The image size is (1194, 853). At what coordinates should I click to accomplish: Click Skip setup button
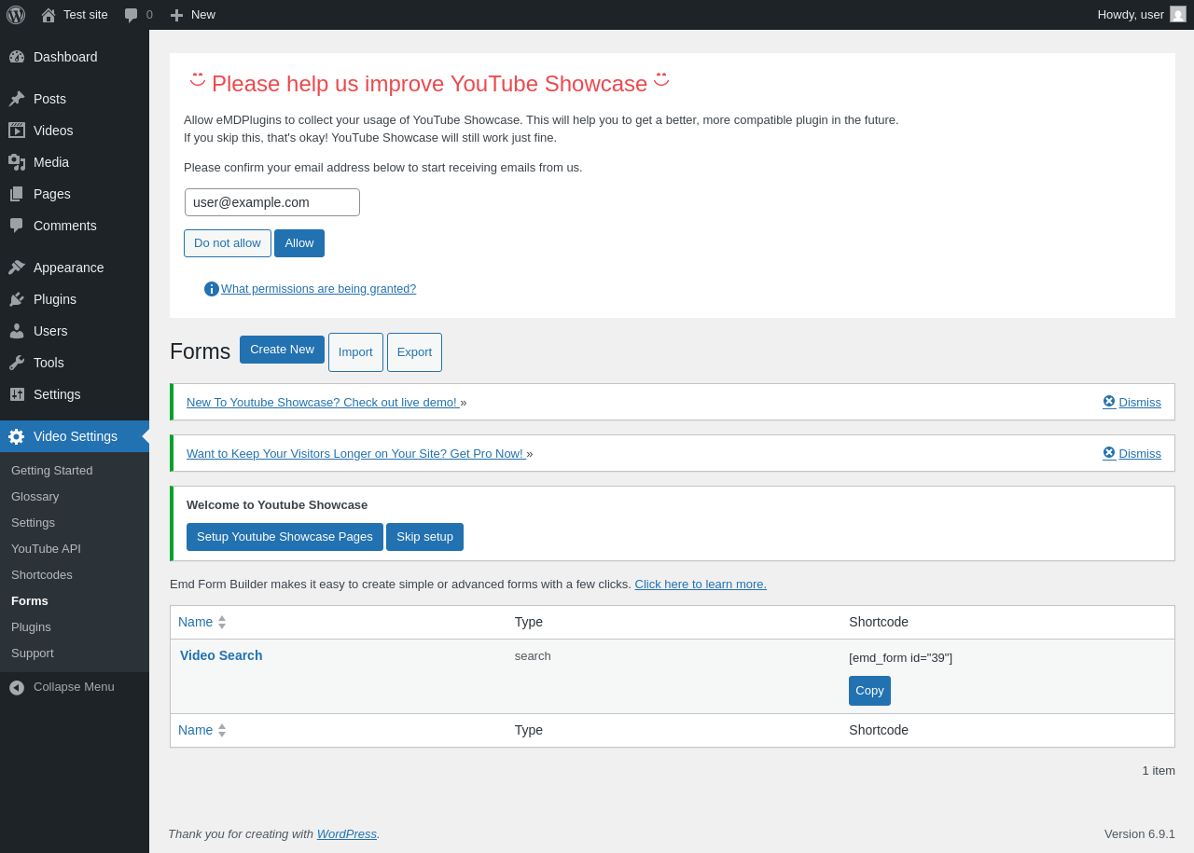point(424,537)
